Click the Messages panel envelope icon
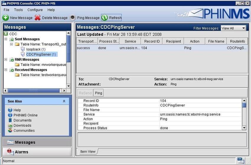This screenshot has width=251, height=165. (x=10, y=142)
